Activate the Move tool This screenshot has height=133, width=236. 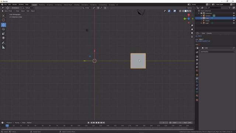tap(3, 25)
